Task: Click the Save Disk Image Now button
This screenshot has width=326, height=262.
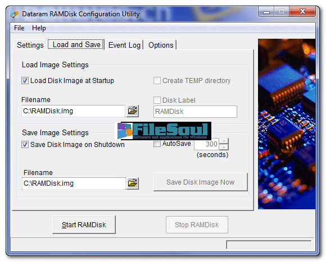Action: [x=201, y=182]
